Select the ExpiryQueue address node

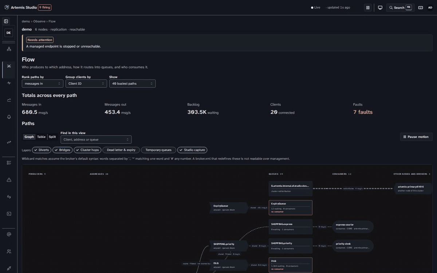(229, 208)
